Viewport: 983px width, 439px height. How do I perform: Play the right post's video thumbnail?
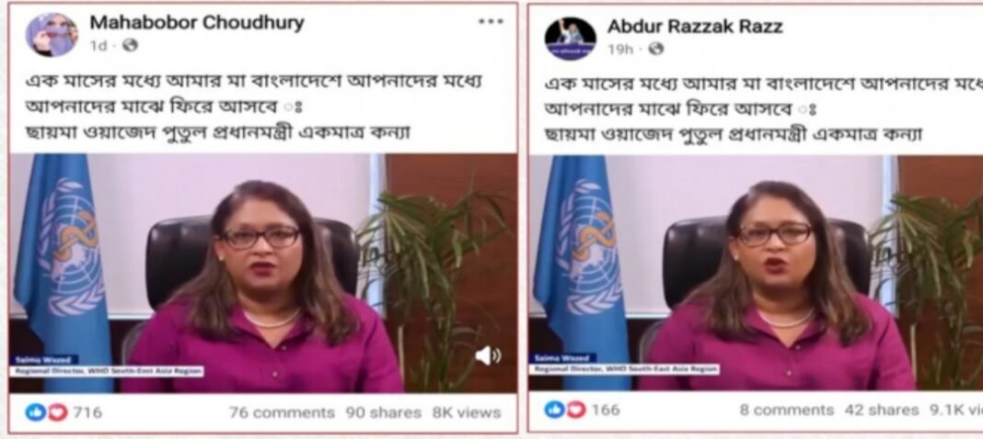coord(756,274)
